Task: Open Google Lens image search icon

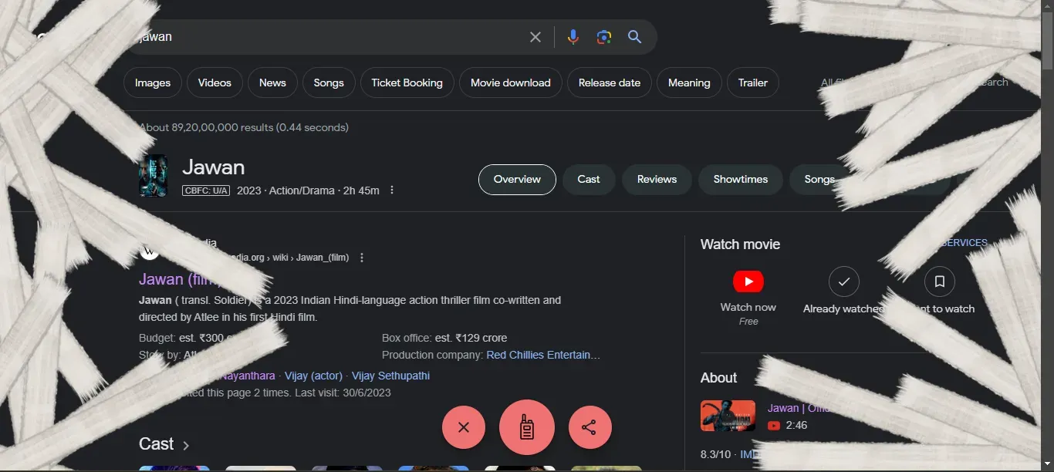Action: [x=604, y=37]
